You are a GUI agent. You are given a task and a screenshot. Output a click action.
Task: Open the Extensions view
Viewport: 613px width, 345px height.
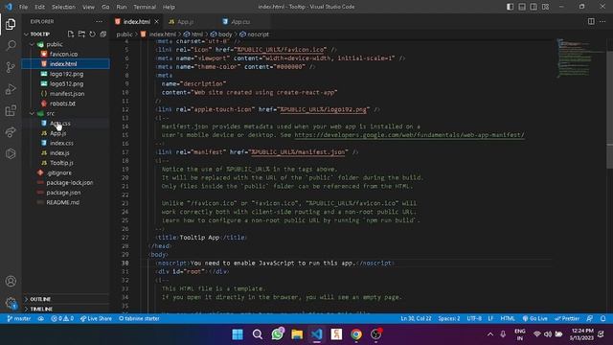tap(11, 111)
